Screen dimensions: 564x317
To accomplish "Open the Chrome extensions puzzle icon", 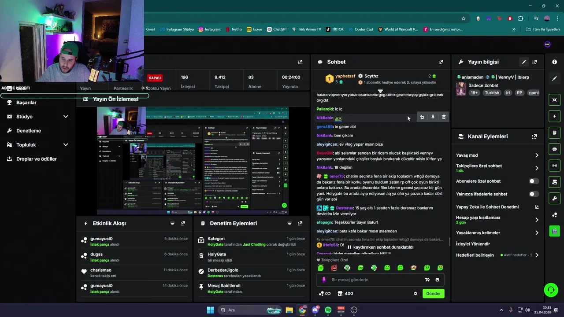I will 521,18.
